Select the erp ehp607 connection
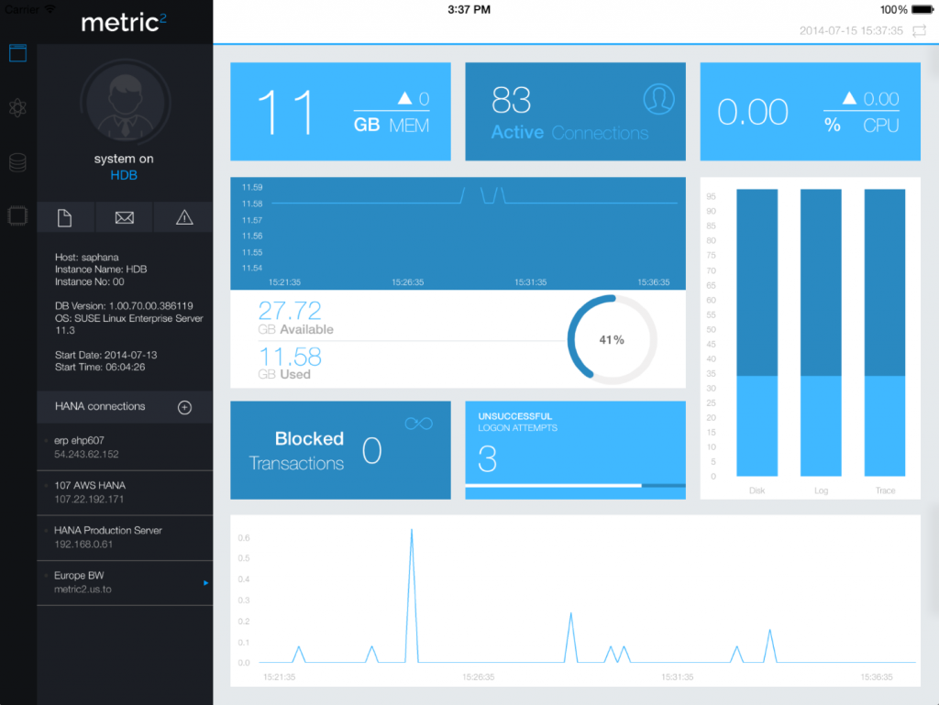Image resolution: width=939 pixels, height=705 pixels. [x=124, y=446]
